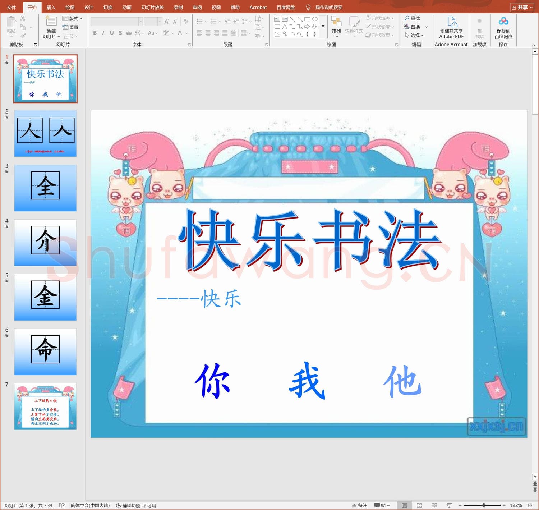Select the Rectangle shape in gallery
This screenshot has width=539, height=510.
pyautogui.click(x=307, y=19)
